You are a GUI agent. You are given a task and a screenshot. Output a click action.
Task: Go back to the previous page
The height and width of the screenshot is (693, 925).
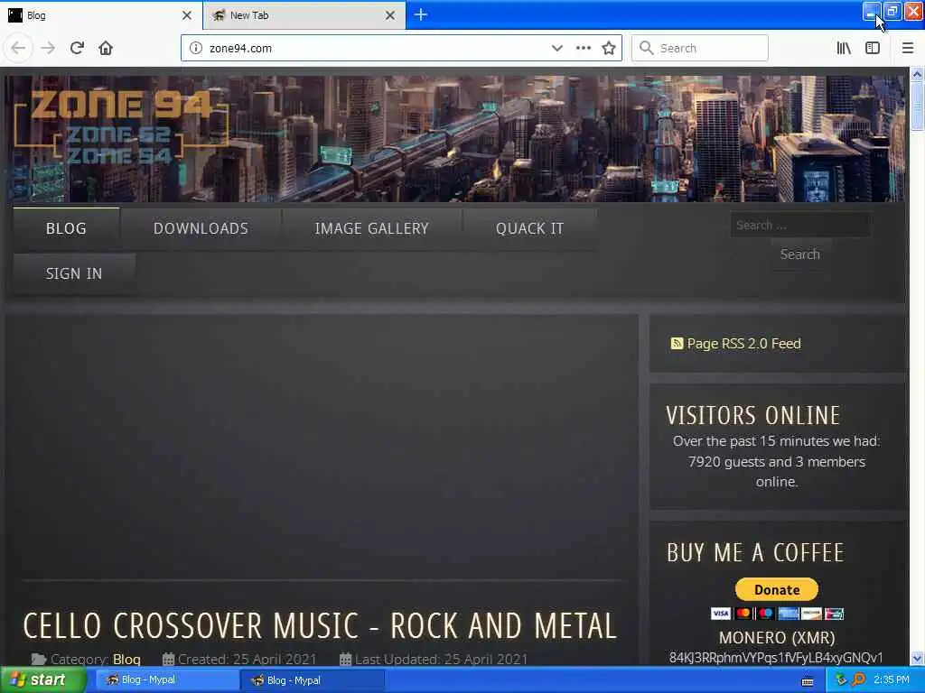pos(18,48)
